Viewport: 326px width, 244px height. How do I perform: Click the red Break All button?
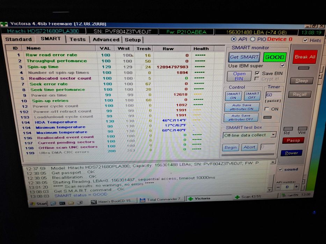[x=305, y=57]
